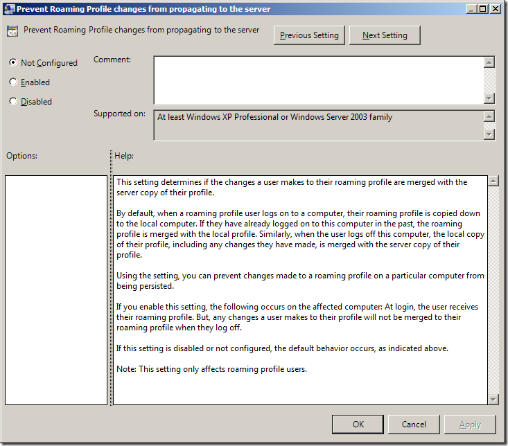Close dialog using title bar X
This screenshot has width=508, height=446.
point(496,9)
